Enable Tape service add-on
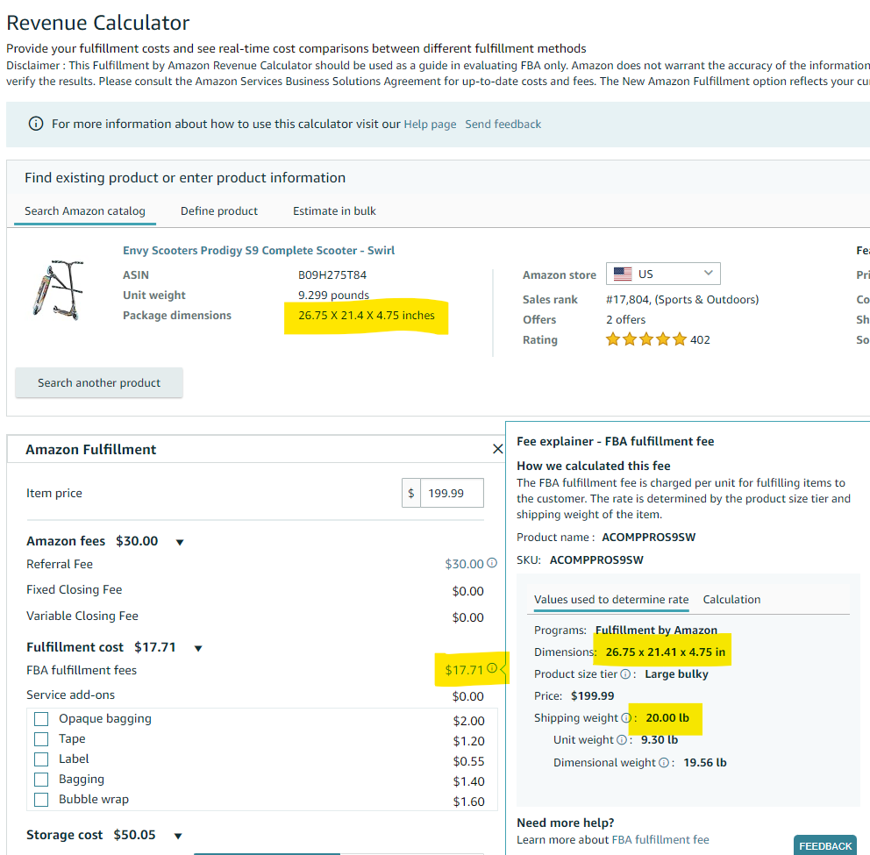 [41, 739]
